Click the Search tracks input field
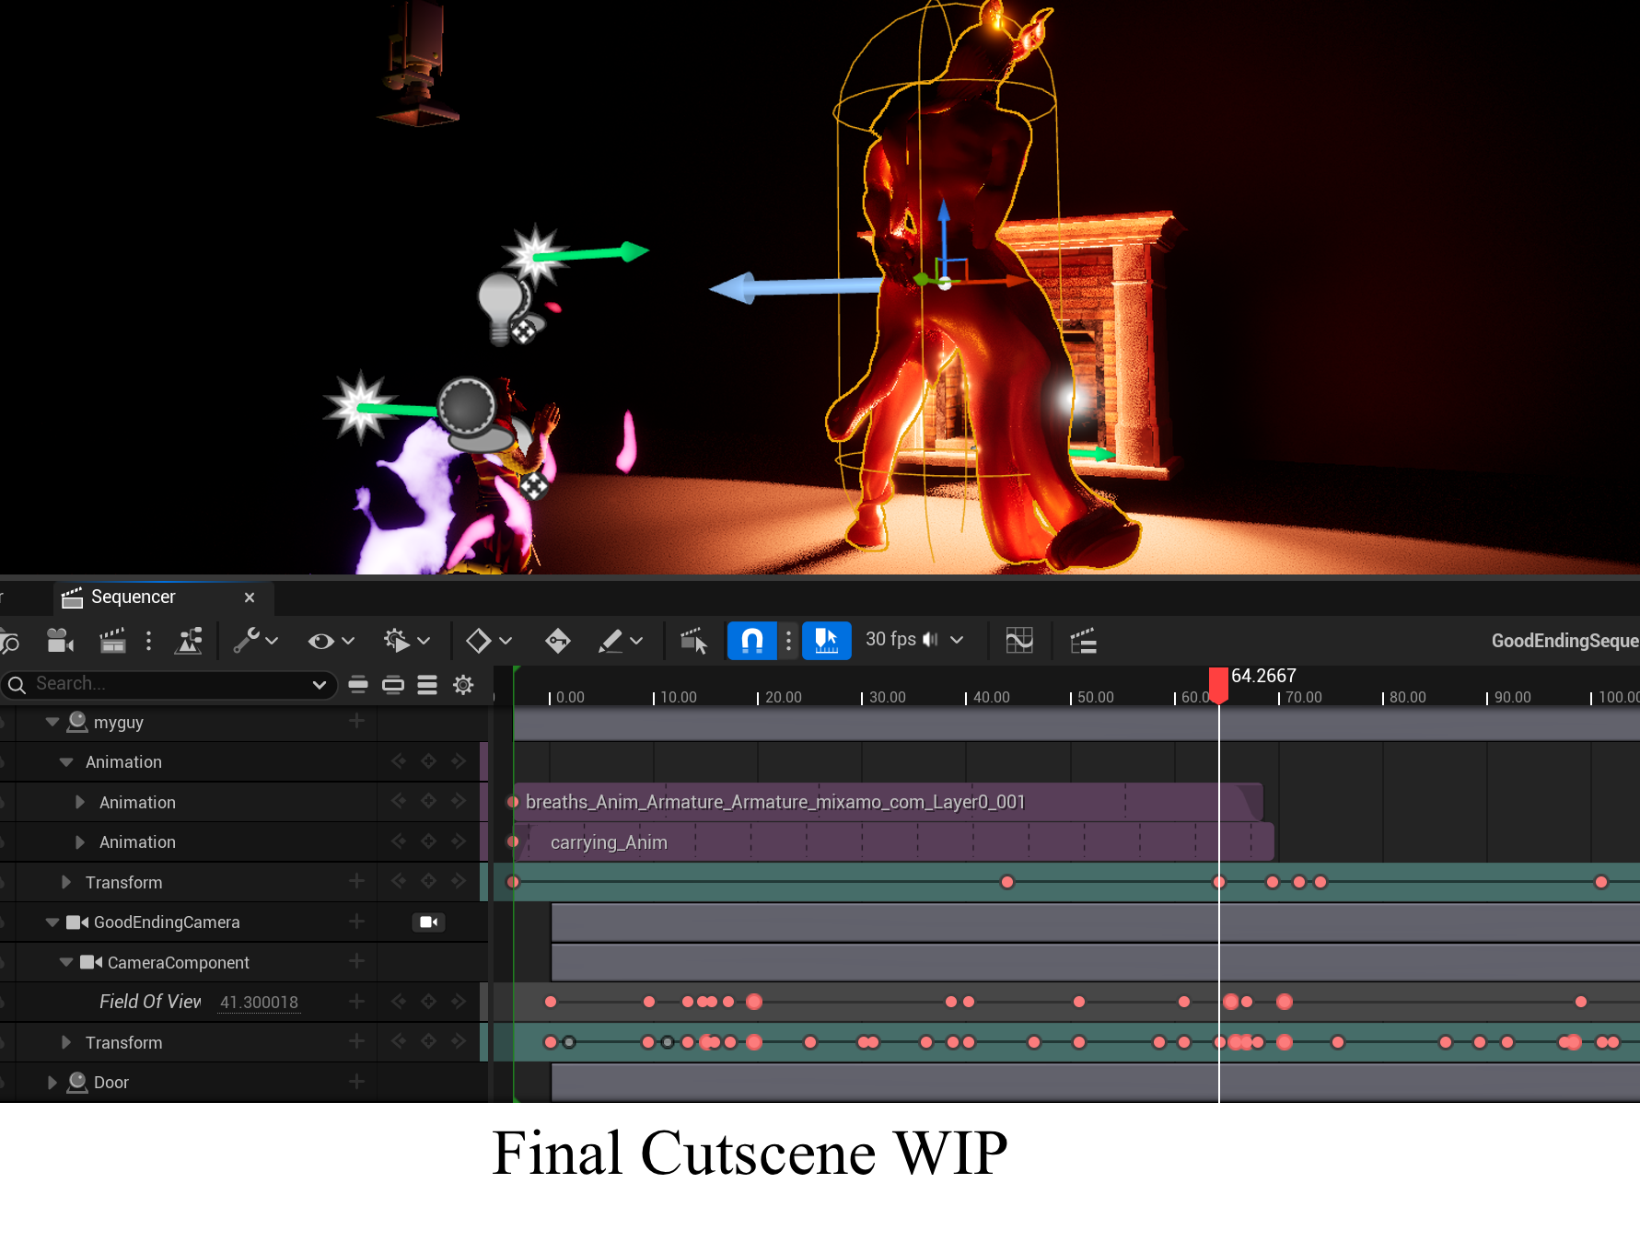The height and width of the screenshot is (1253, 1640). pyautogui.click(x=166, y=684)
